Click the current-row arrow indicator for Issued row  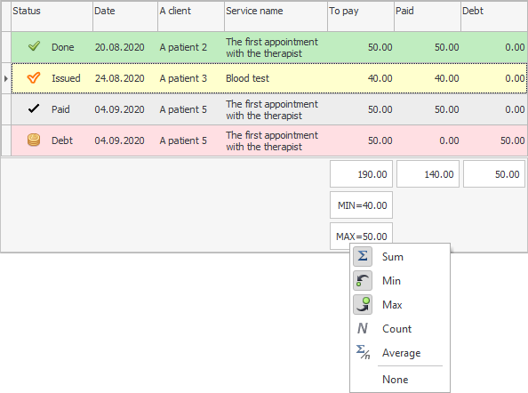6,78
